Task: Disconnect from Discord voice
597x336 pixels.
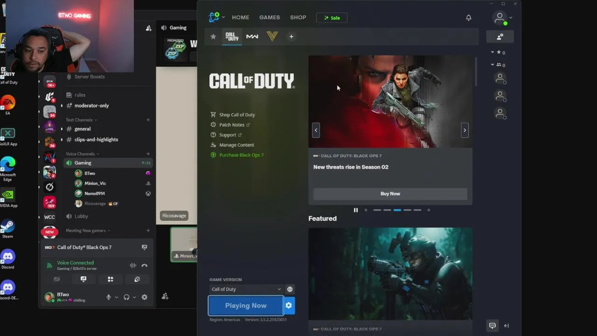Action: (145, 265)
